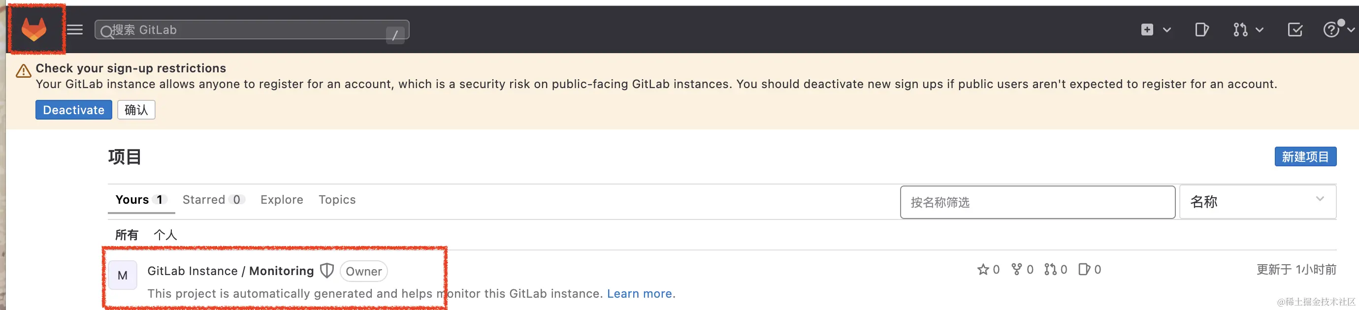
Task: Open the to-do list icon
Action: tap(1294, 30)
